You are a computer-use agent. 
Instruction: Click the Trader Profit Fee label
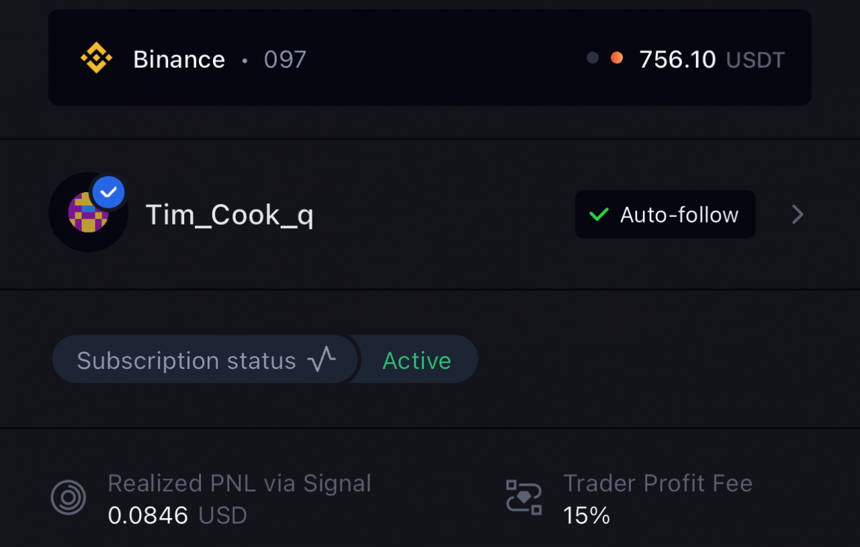[x=658, y=483]
